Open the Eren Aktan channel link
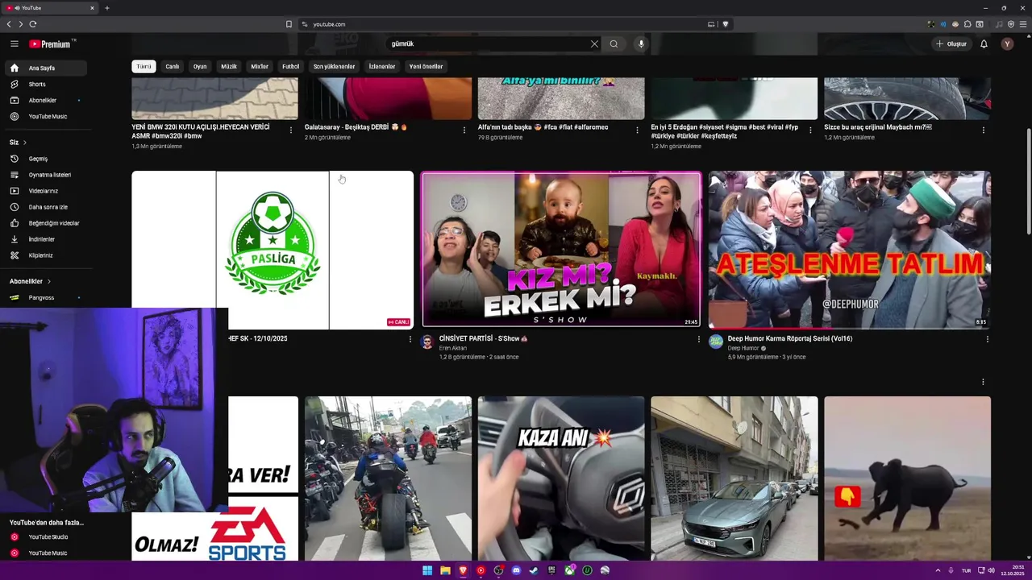This screenshot has width=1032, height=580. 453,348
